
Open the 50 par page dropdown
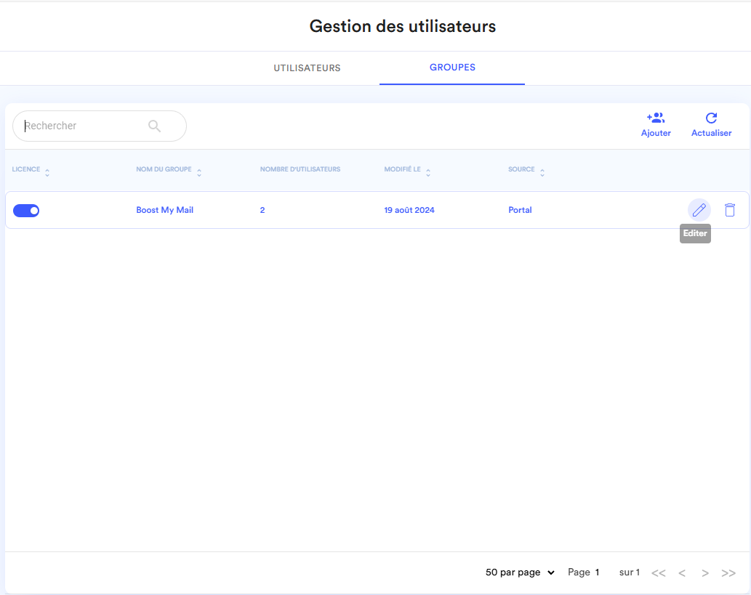[520, 572]
